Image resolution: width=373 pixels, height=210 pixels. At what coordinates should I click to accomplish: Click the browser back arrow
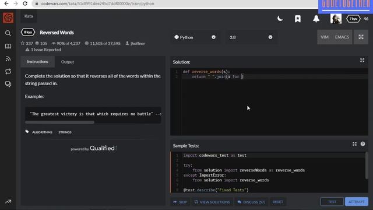click(x=6, y=3)
